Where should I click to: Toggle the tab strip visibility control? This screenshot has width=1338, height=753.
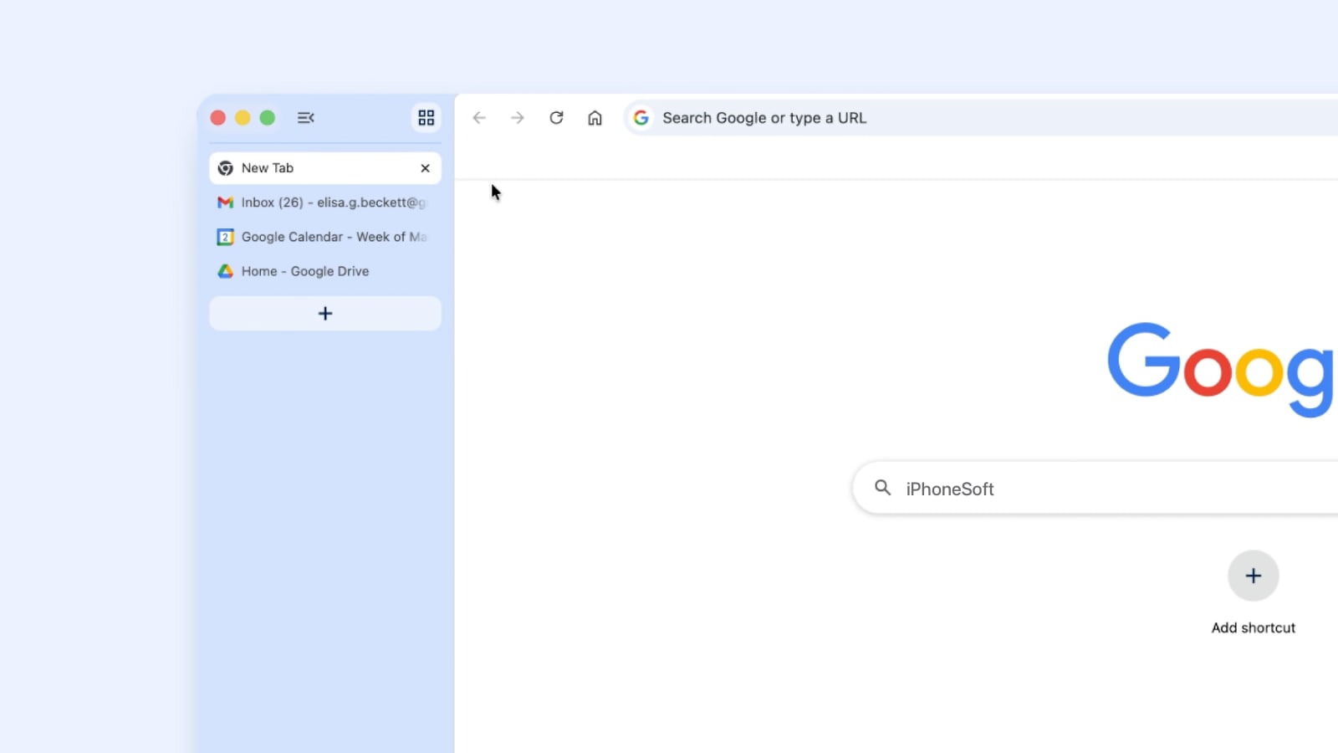[x=304, y=117]
